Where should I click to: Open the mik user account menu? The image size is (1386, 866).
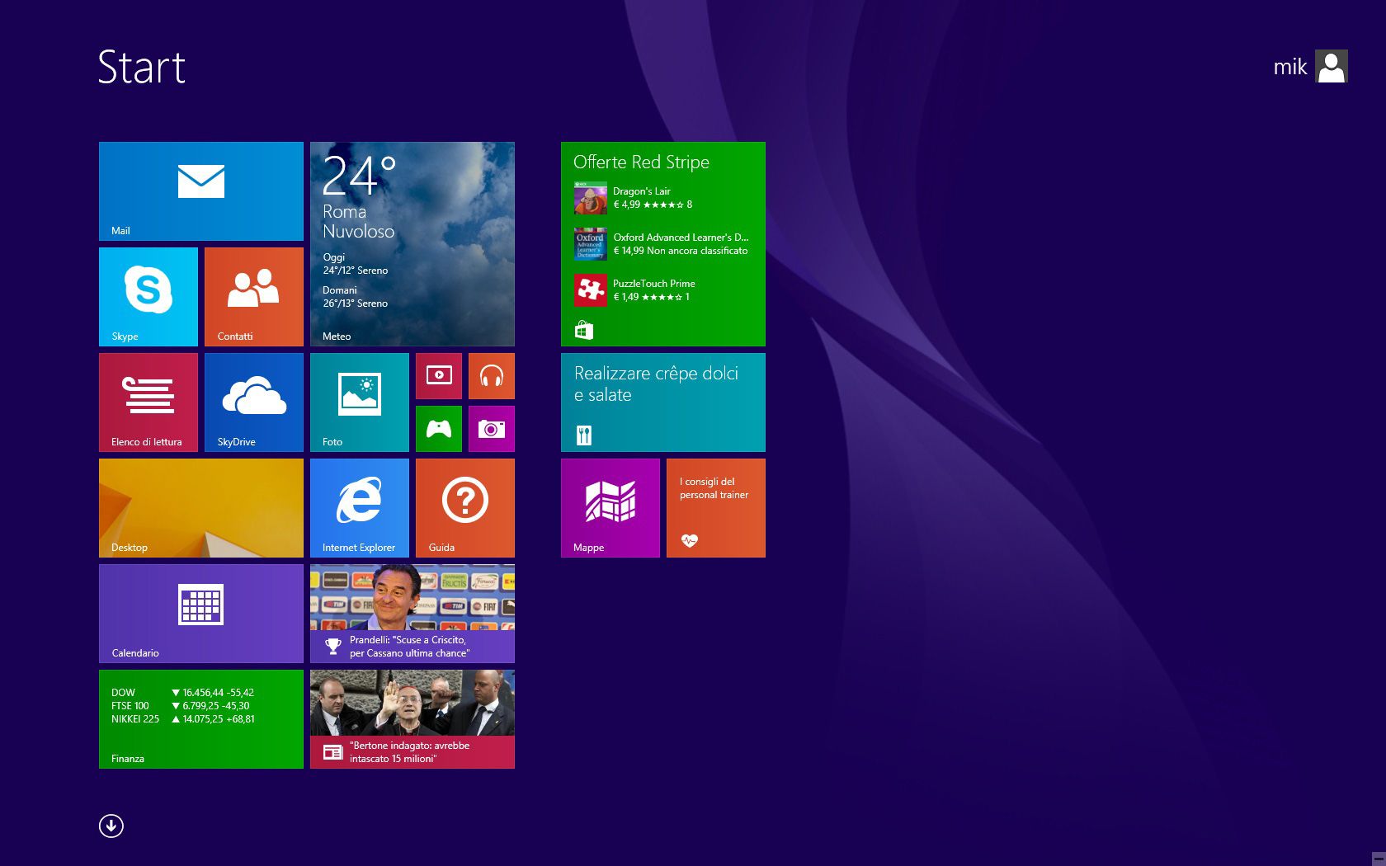1309,67
